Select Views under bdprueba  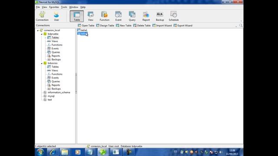(x=55, y=41)
